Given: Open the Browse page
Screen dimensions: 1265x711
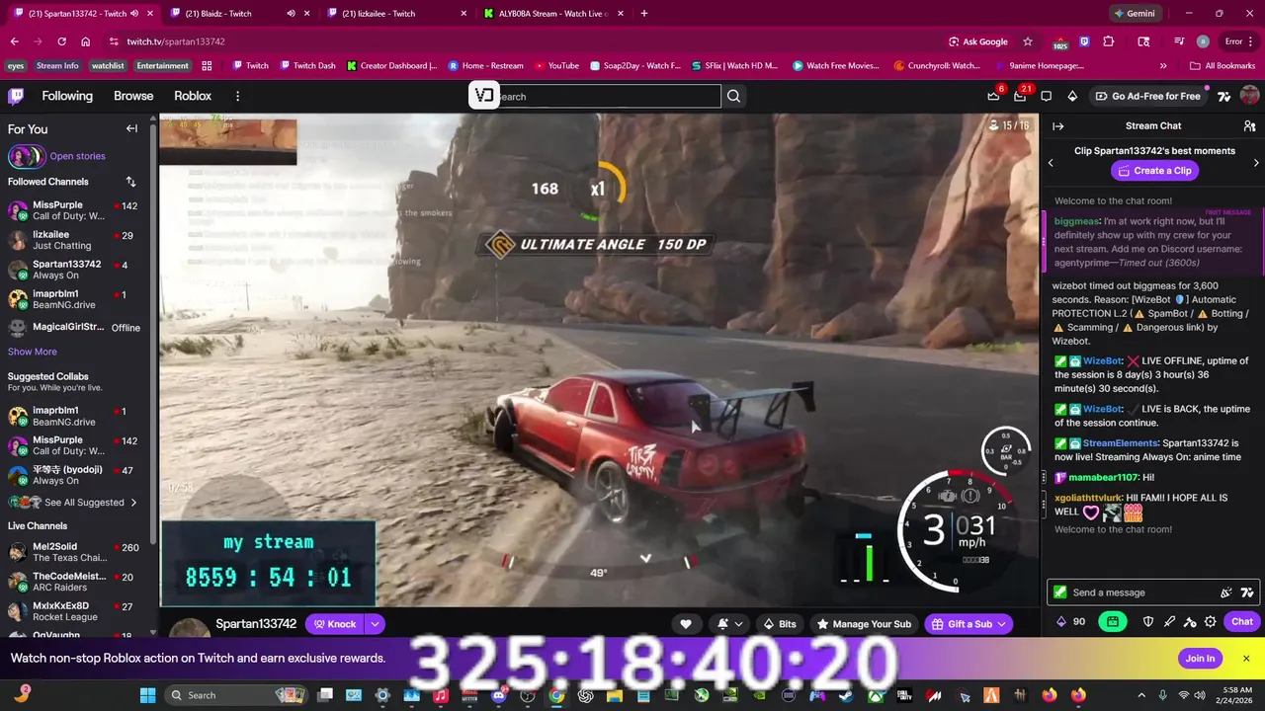Looking at the screenshot, I should click(133, 96).
